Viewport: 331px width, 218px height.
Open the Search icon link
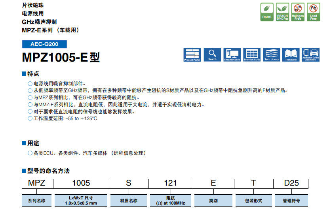pos(212,55)
